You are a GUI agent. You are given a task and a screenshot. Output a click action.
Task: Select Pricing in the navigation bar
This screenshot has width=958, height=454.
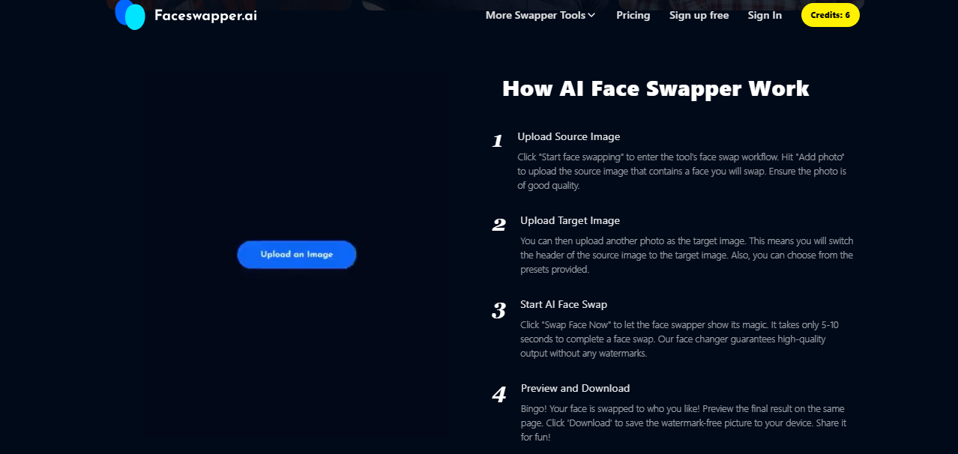pos(633,15)
